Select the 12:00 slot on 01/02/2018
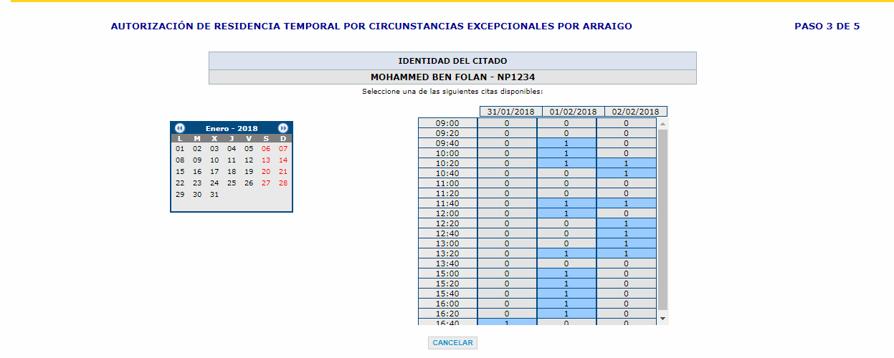Viewport: 894px width, 358px height. [566, 213]
